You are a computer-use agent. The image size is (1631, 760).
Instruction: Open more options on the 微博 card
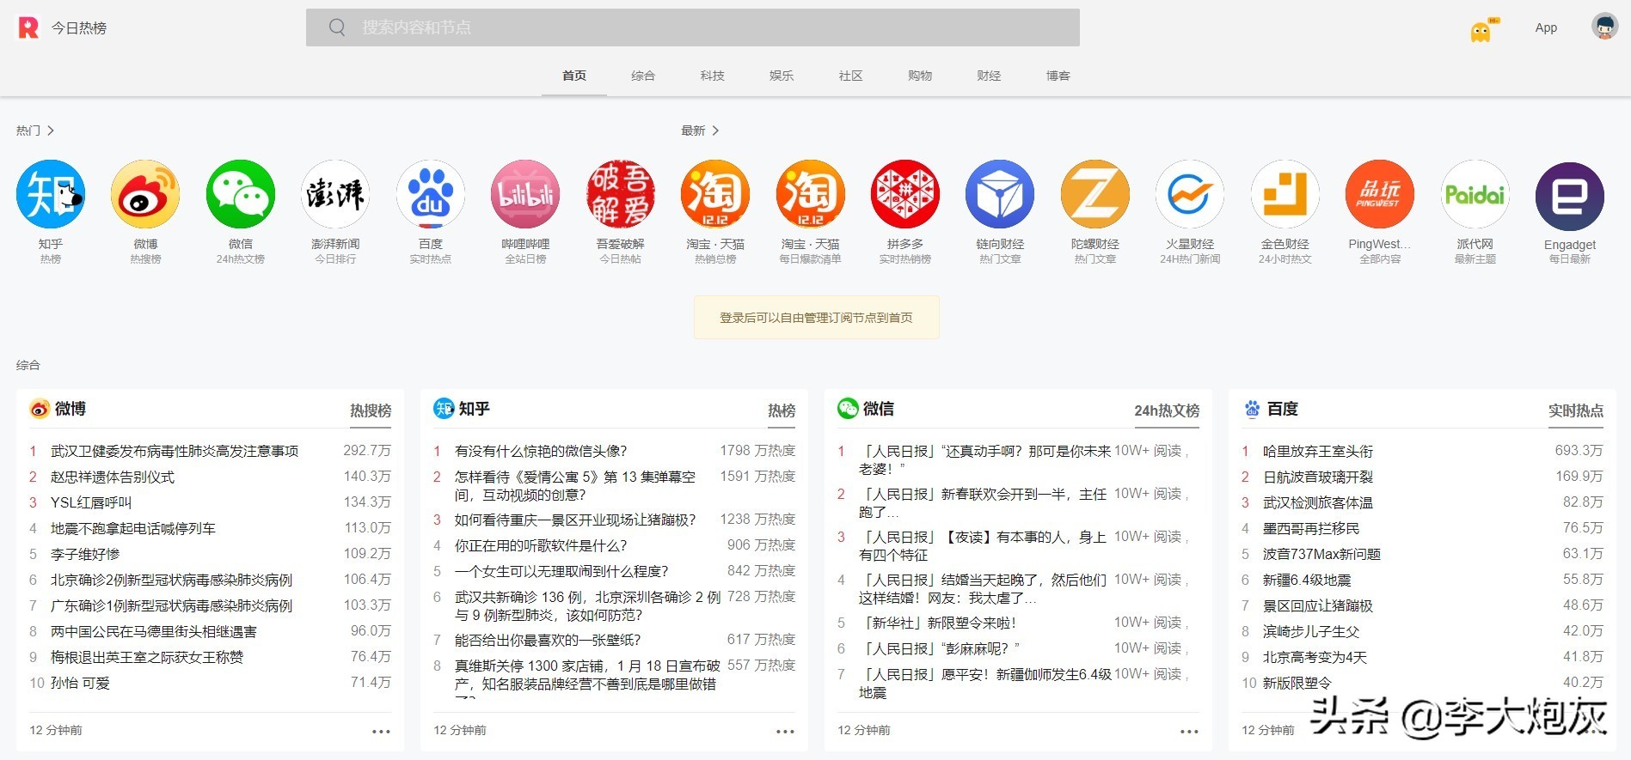coord(381,732)
